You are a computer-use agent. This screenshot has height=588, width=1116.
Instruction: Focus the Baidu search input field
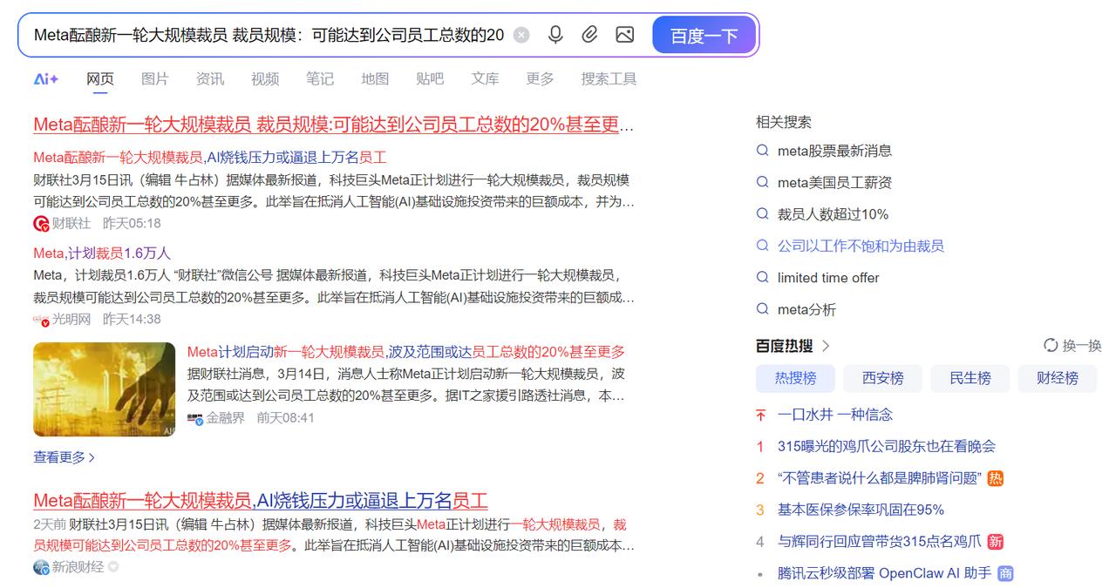coord(269,35)
